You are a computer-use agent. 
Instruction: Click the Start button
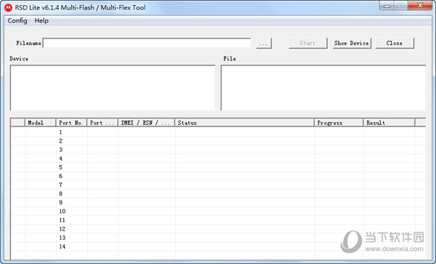307,43
